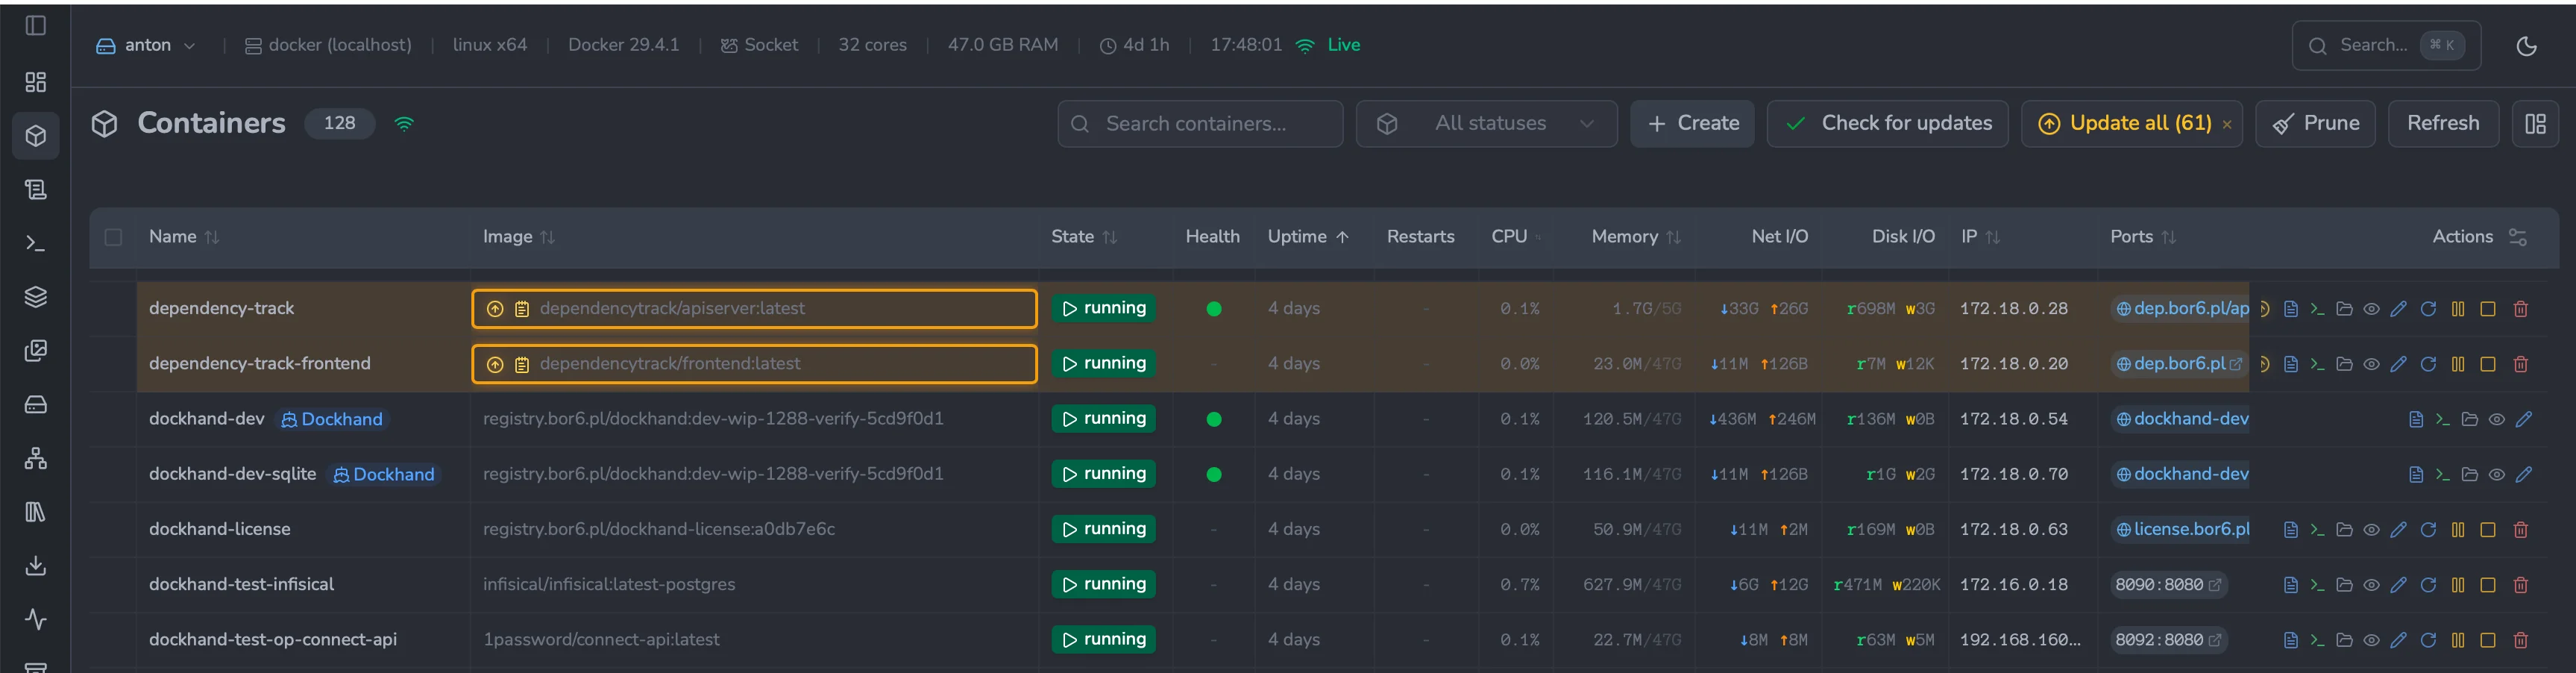This screenshot has width=2576, height=673.
Task: Sort by Image column
Action: pyautogui.click(x=518, y=237)
